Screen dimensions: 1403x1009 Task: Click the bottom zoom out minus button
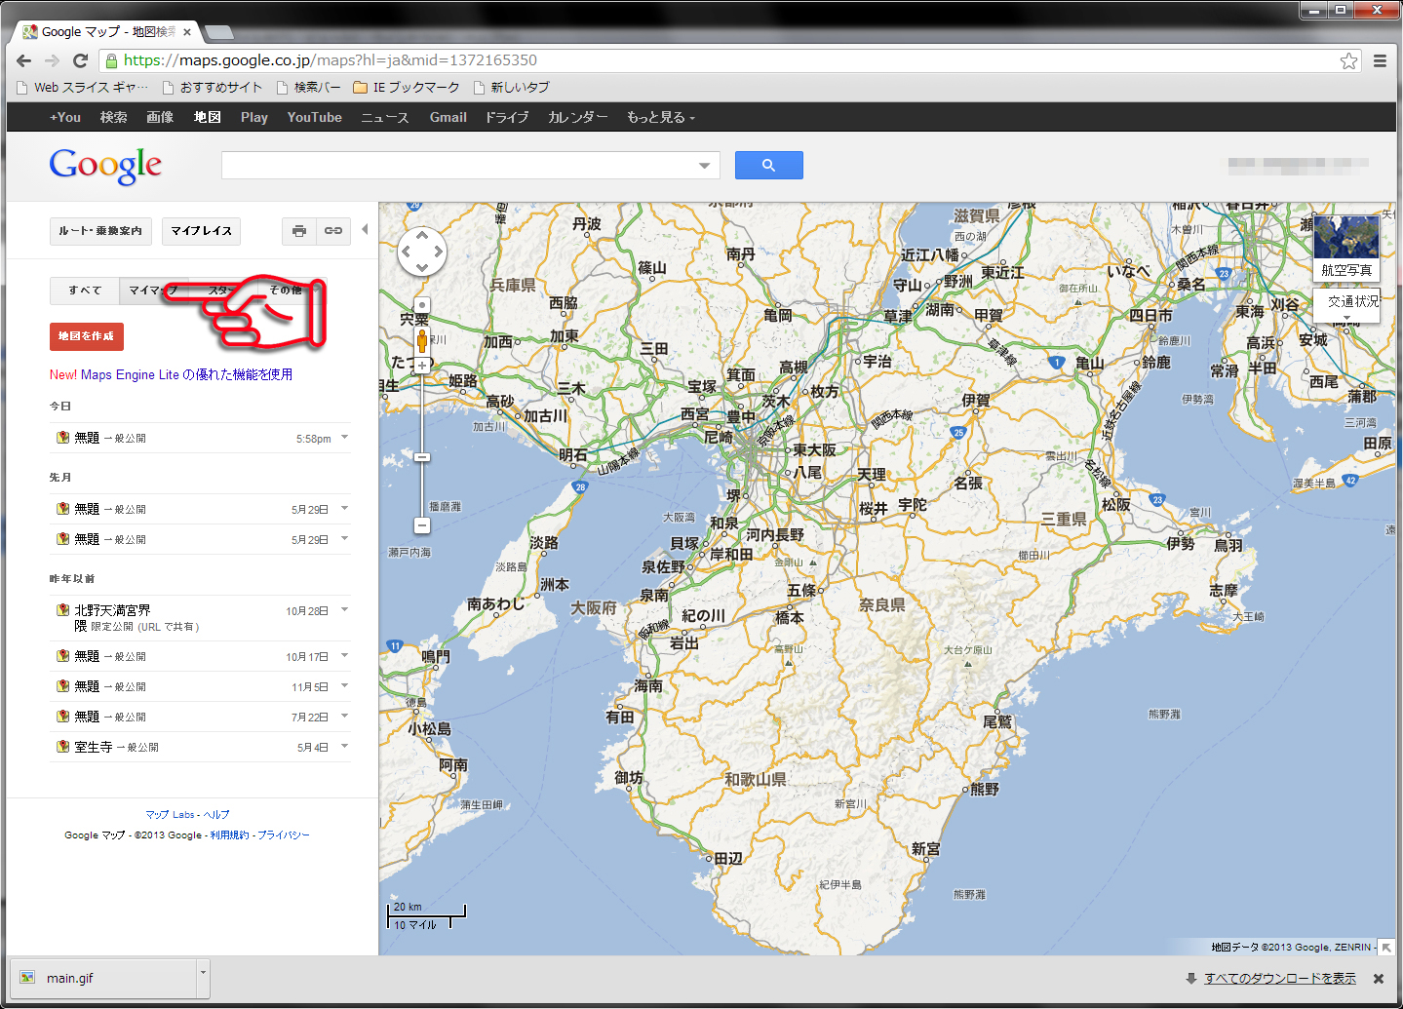421,525
